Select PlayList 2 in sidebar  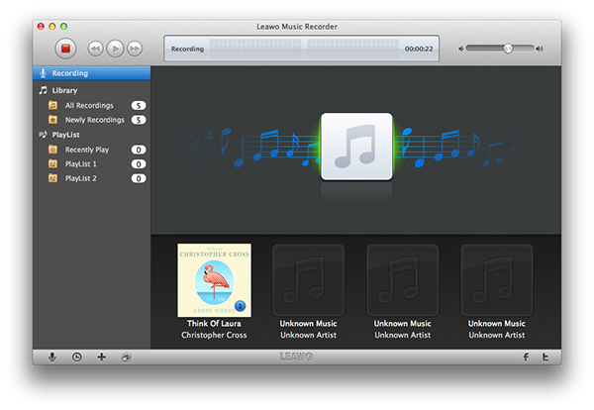point(80,178)
